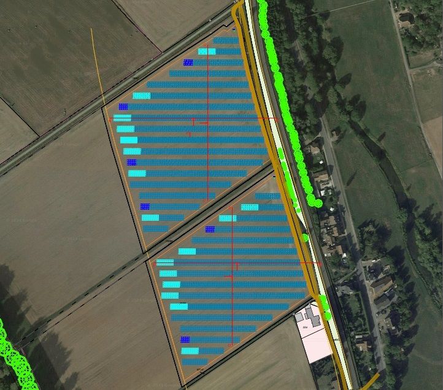Select the topmost short panel row of upper field
The height and width of the screenshot is (390, 443).
(226, 40)
